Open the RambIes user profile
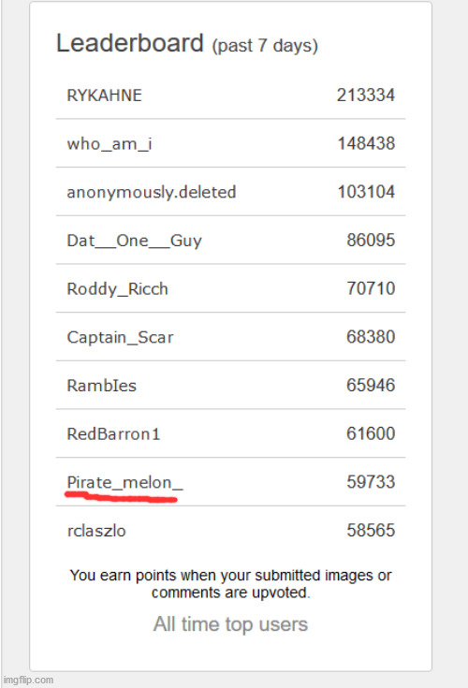This screenshot has height=688, width=468. [102, 386]
